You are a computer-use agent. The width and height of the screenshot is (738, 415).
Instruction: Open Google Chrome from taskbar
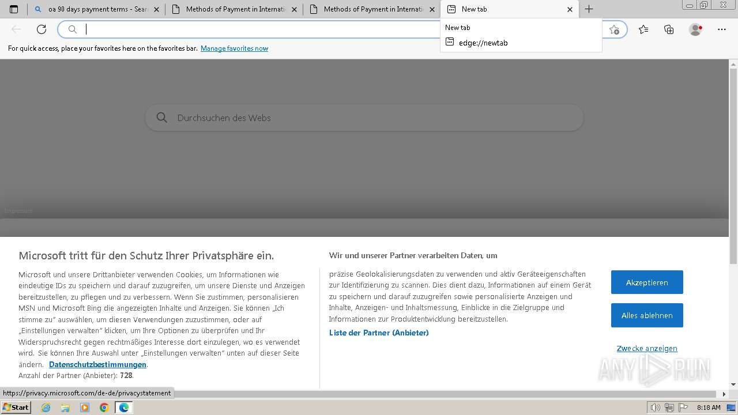(x=104, y=408)
